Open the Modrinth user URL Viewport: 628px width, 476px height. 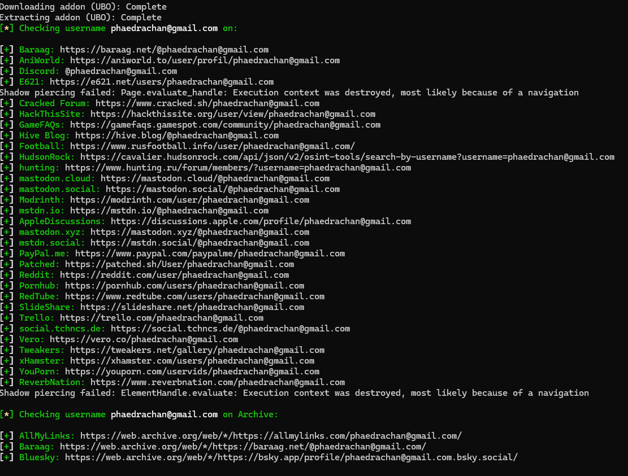(x=189, y=200)
